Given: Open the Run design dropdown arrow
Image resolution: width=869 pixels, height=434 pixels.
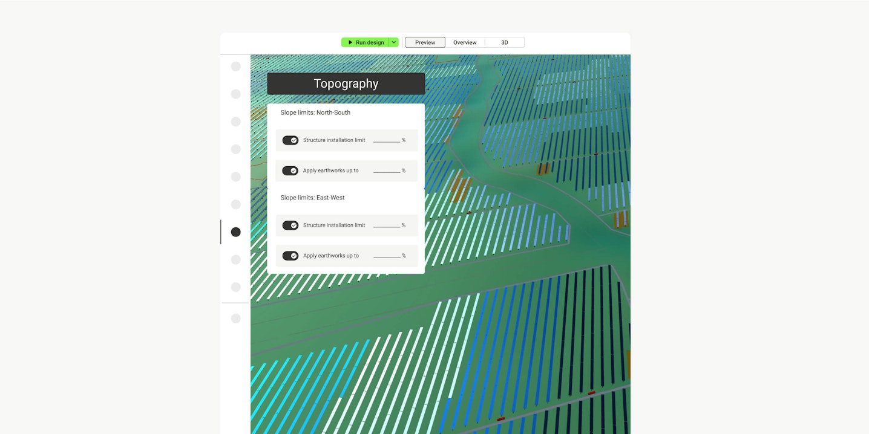Looking at the screenshot, I should (394, 42).
